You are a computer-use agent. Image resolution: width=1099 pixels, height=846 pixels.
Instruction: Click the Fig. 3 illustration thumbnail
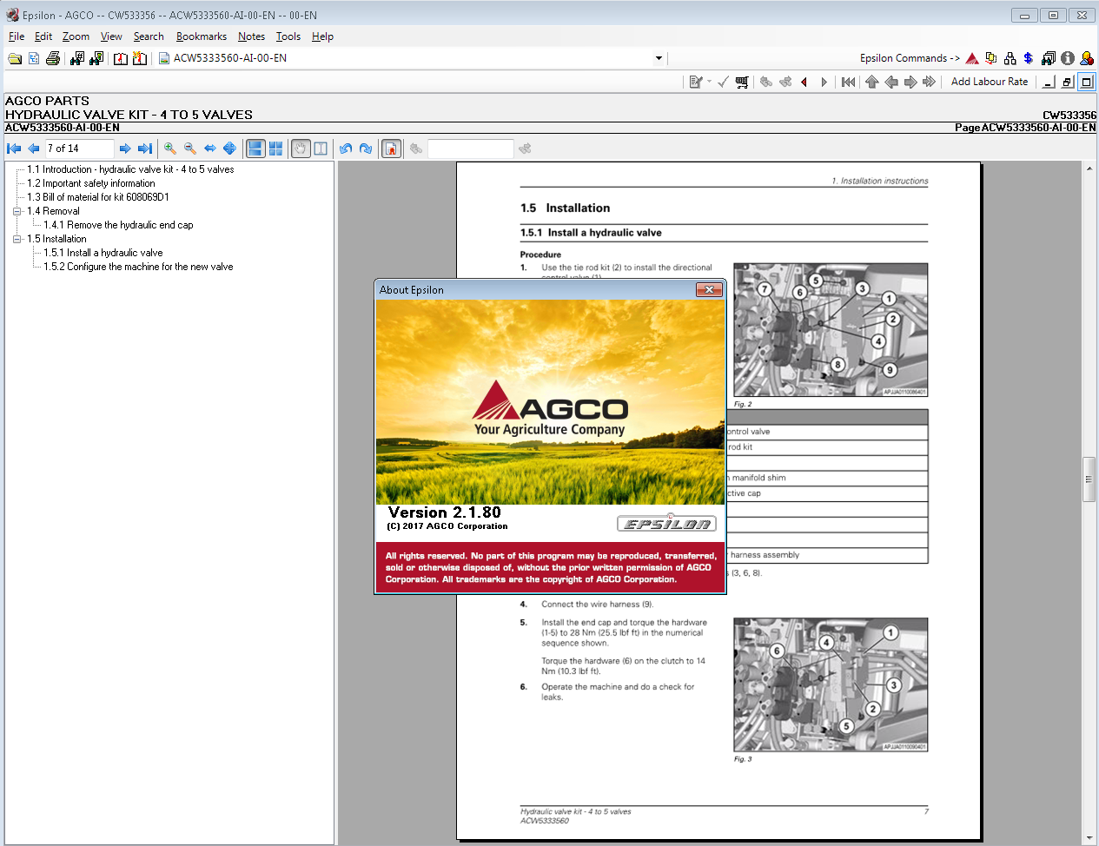coord(831,684)
